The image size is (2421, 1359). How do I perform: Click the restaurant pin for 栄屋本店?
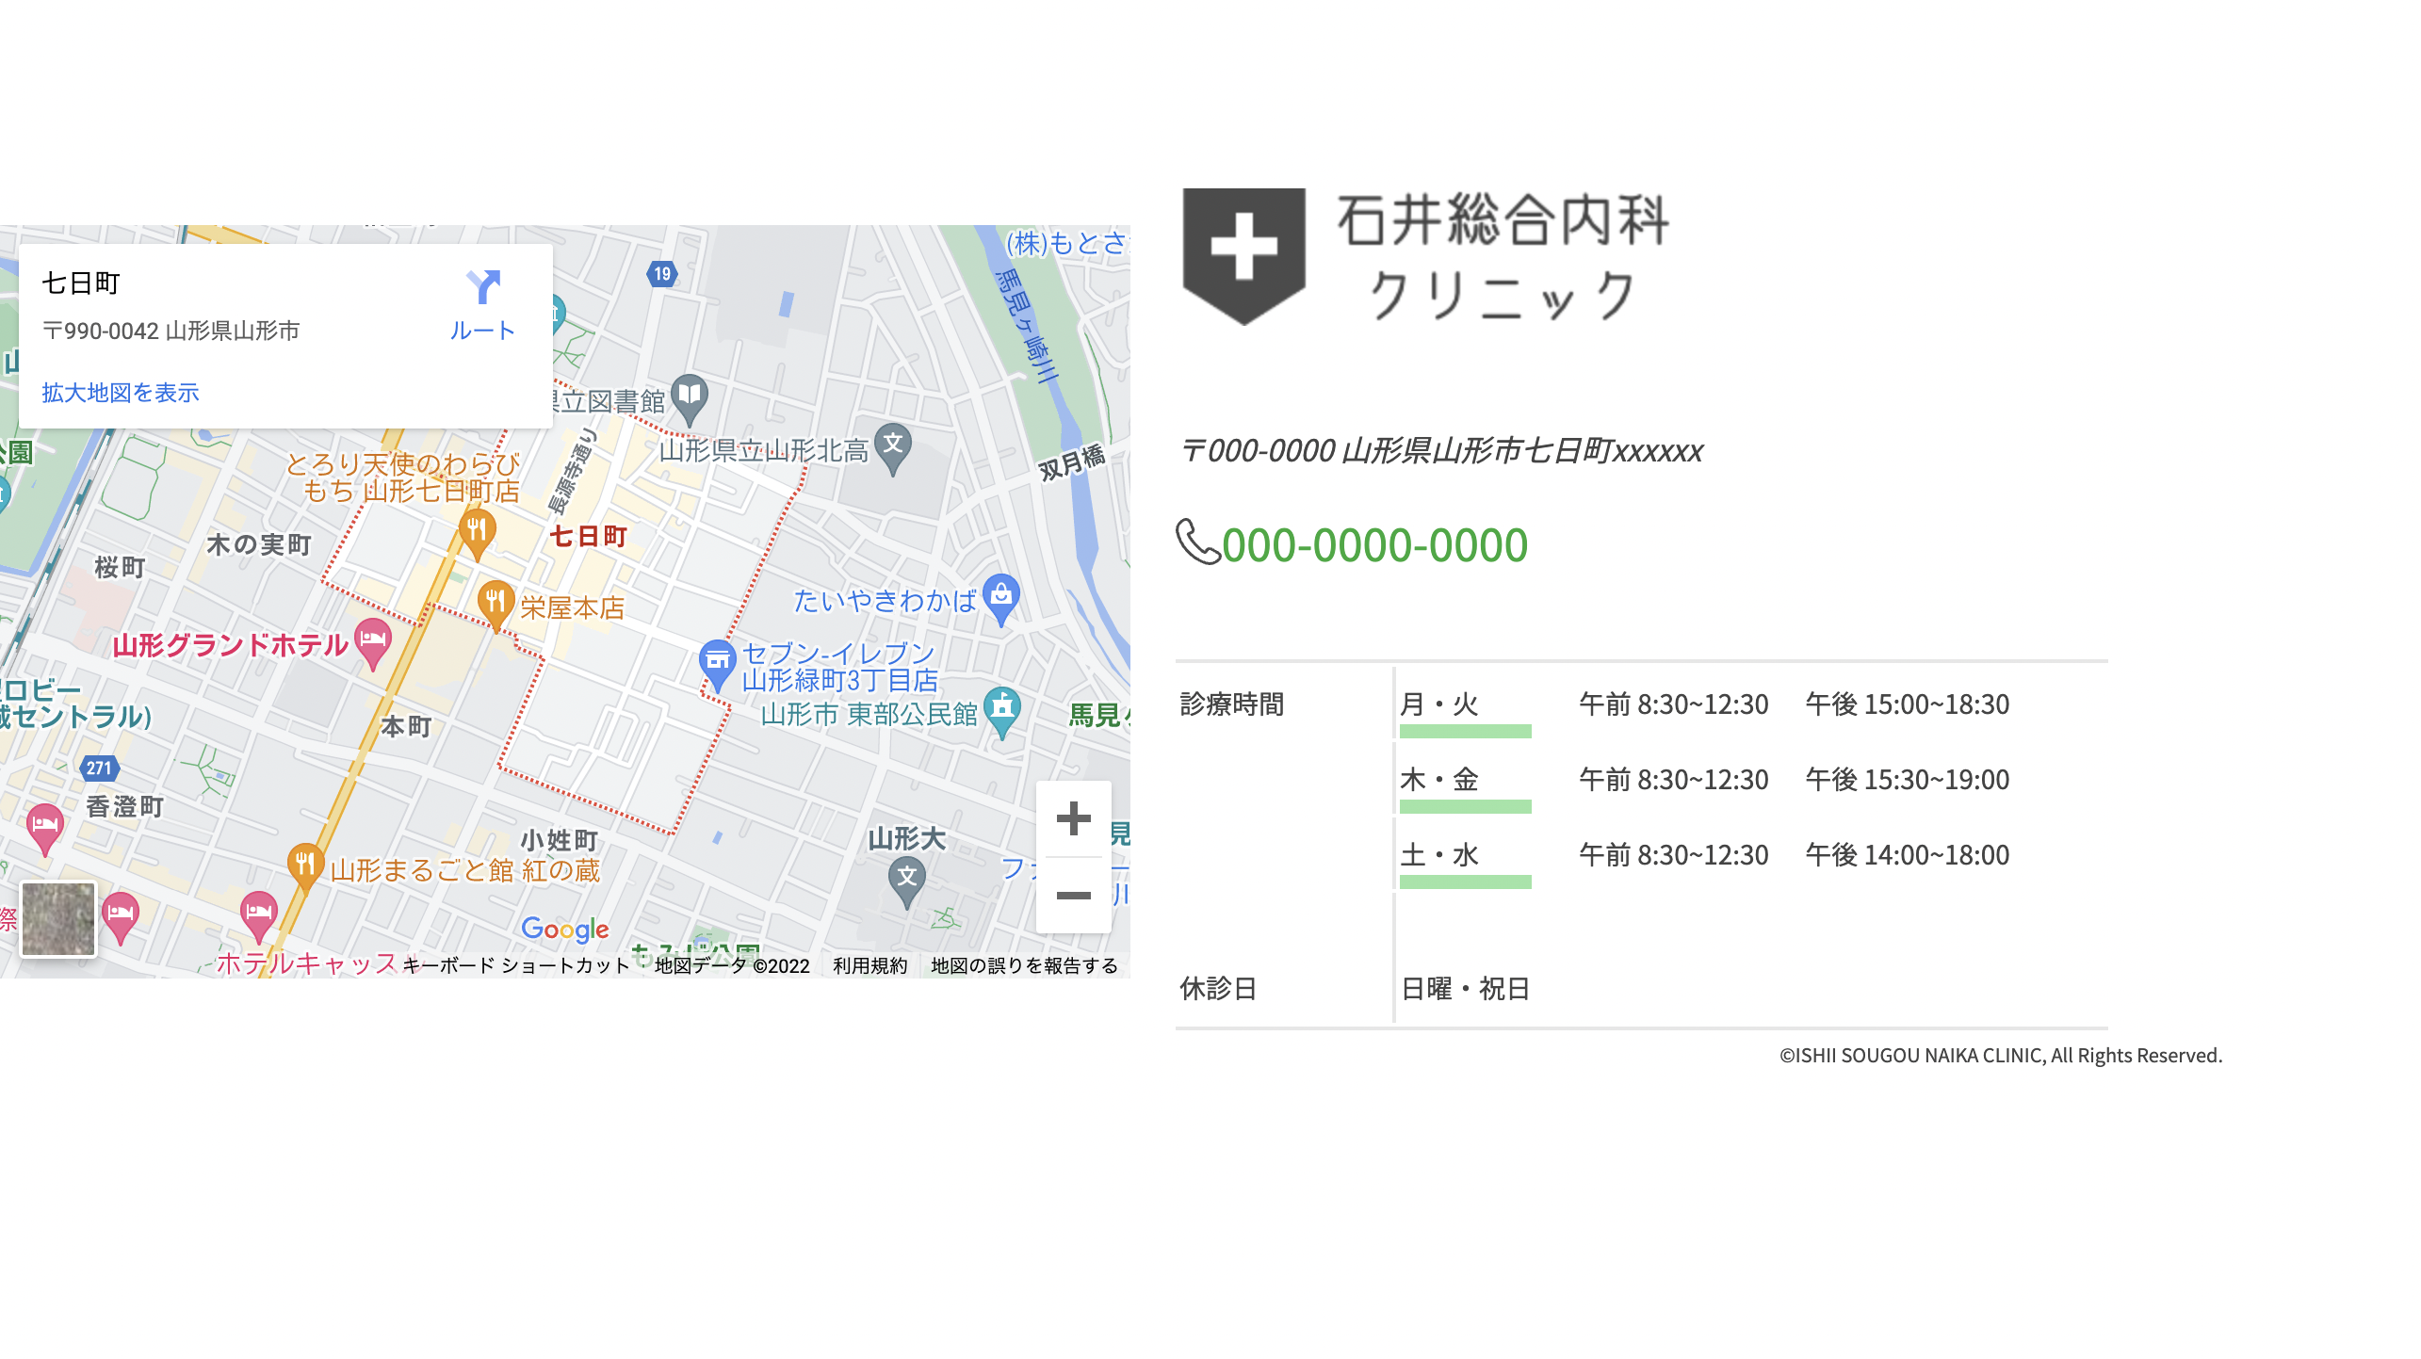(496, 600)
